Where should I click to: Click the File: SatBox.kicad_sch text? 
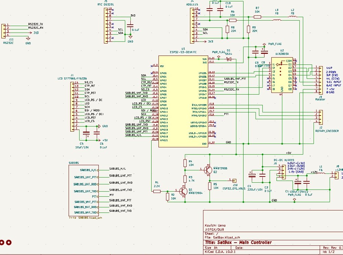pyautogui.click(x=222, y=237)
